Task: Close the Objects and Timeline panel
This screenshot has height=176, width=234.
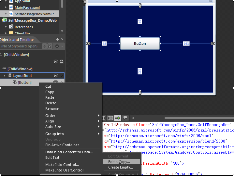Action: click(62, 40)
